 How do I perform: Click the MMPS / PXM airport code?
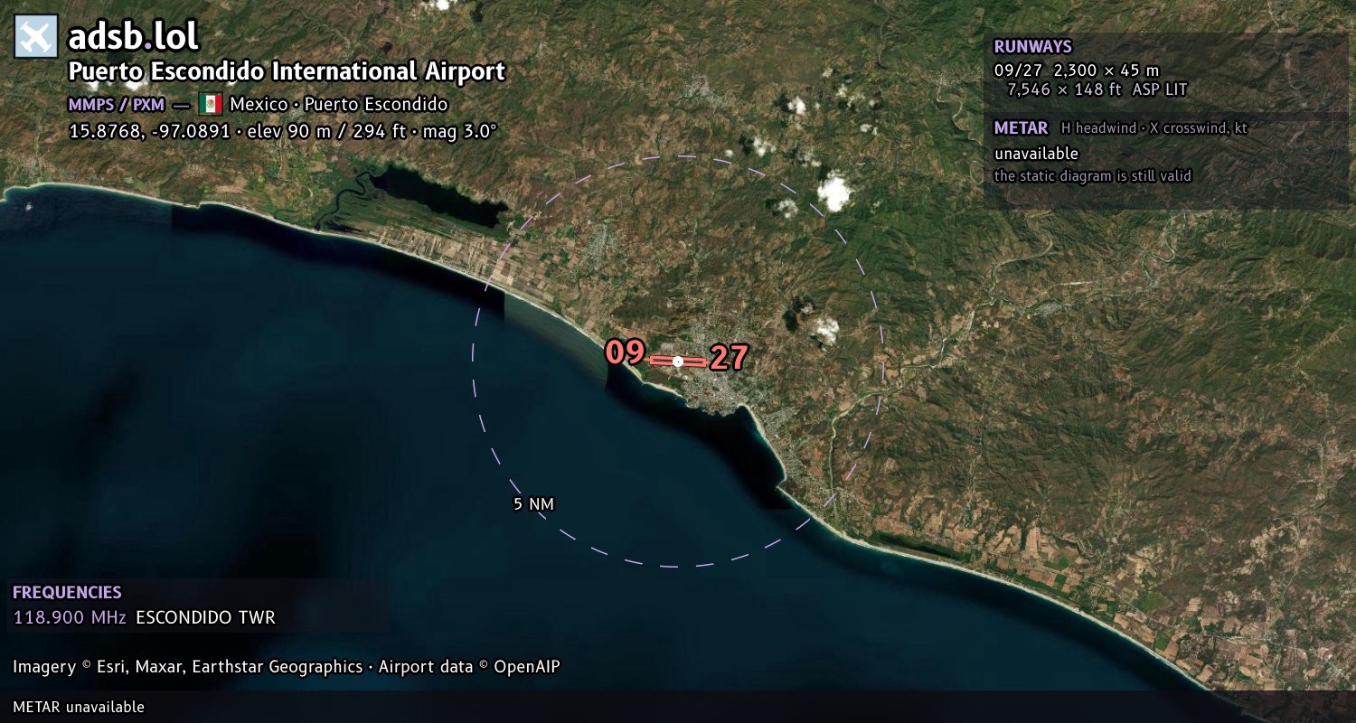pyautogui.click(x=117, y=104)
